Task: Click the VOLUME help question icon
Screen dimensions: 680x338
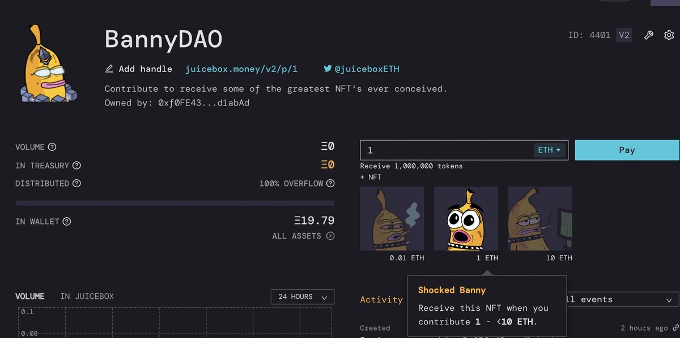Action: (52, 147)
